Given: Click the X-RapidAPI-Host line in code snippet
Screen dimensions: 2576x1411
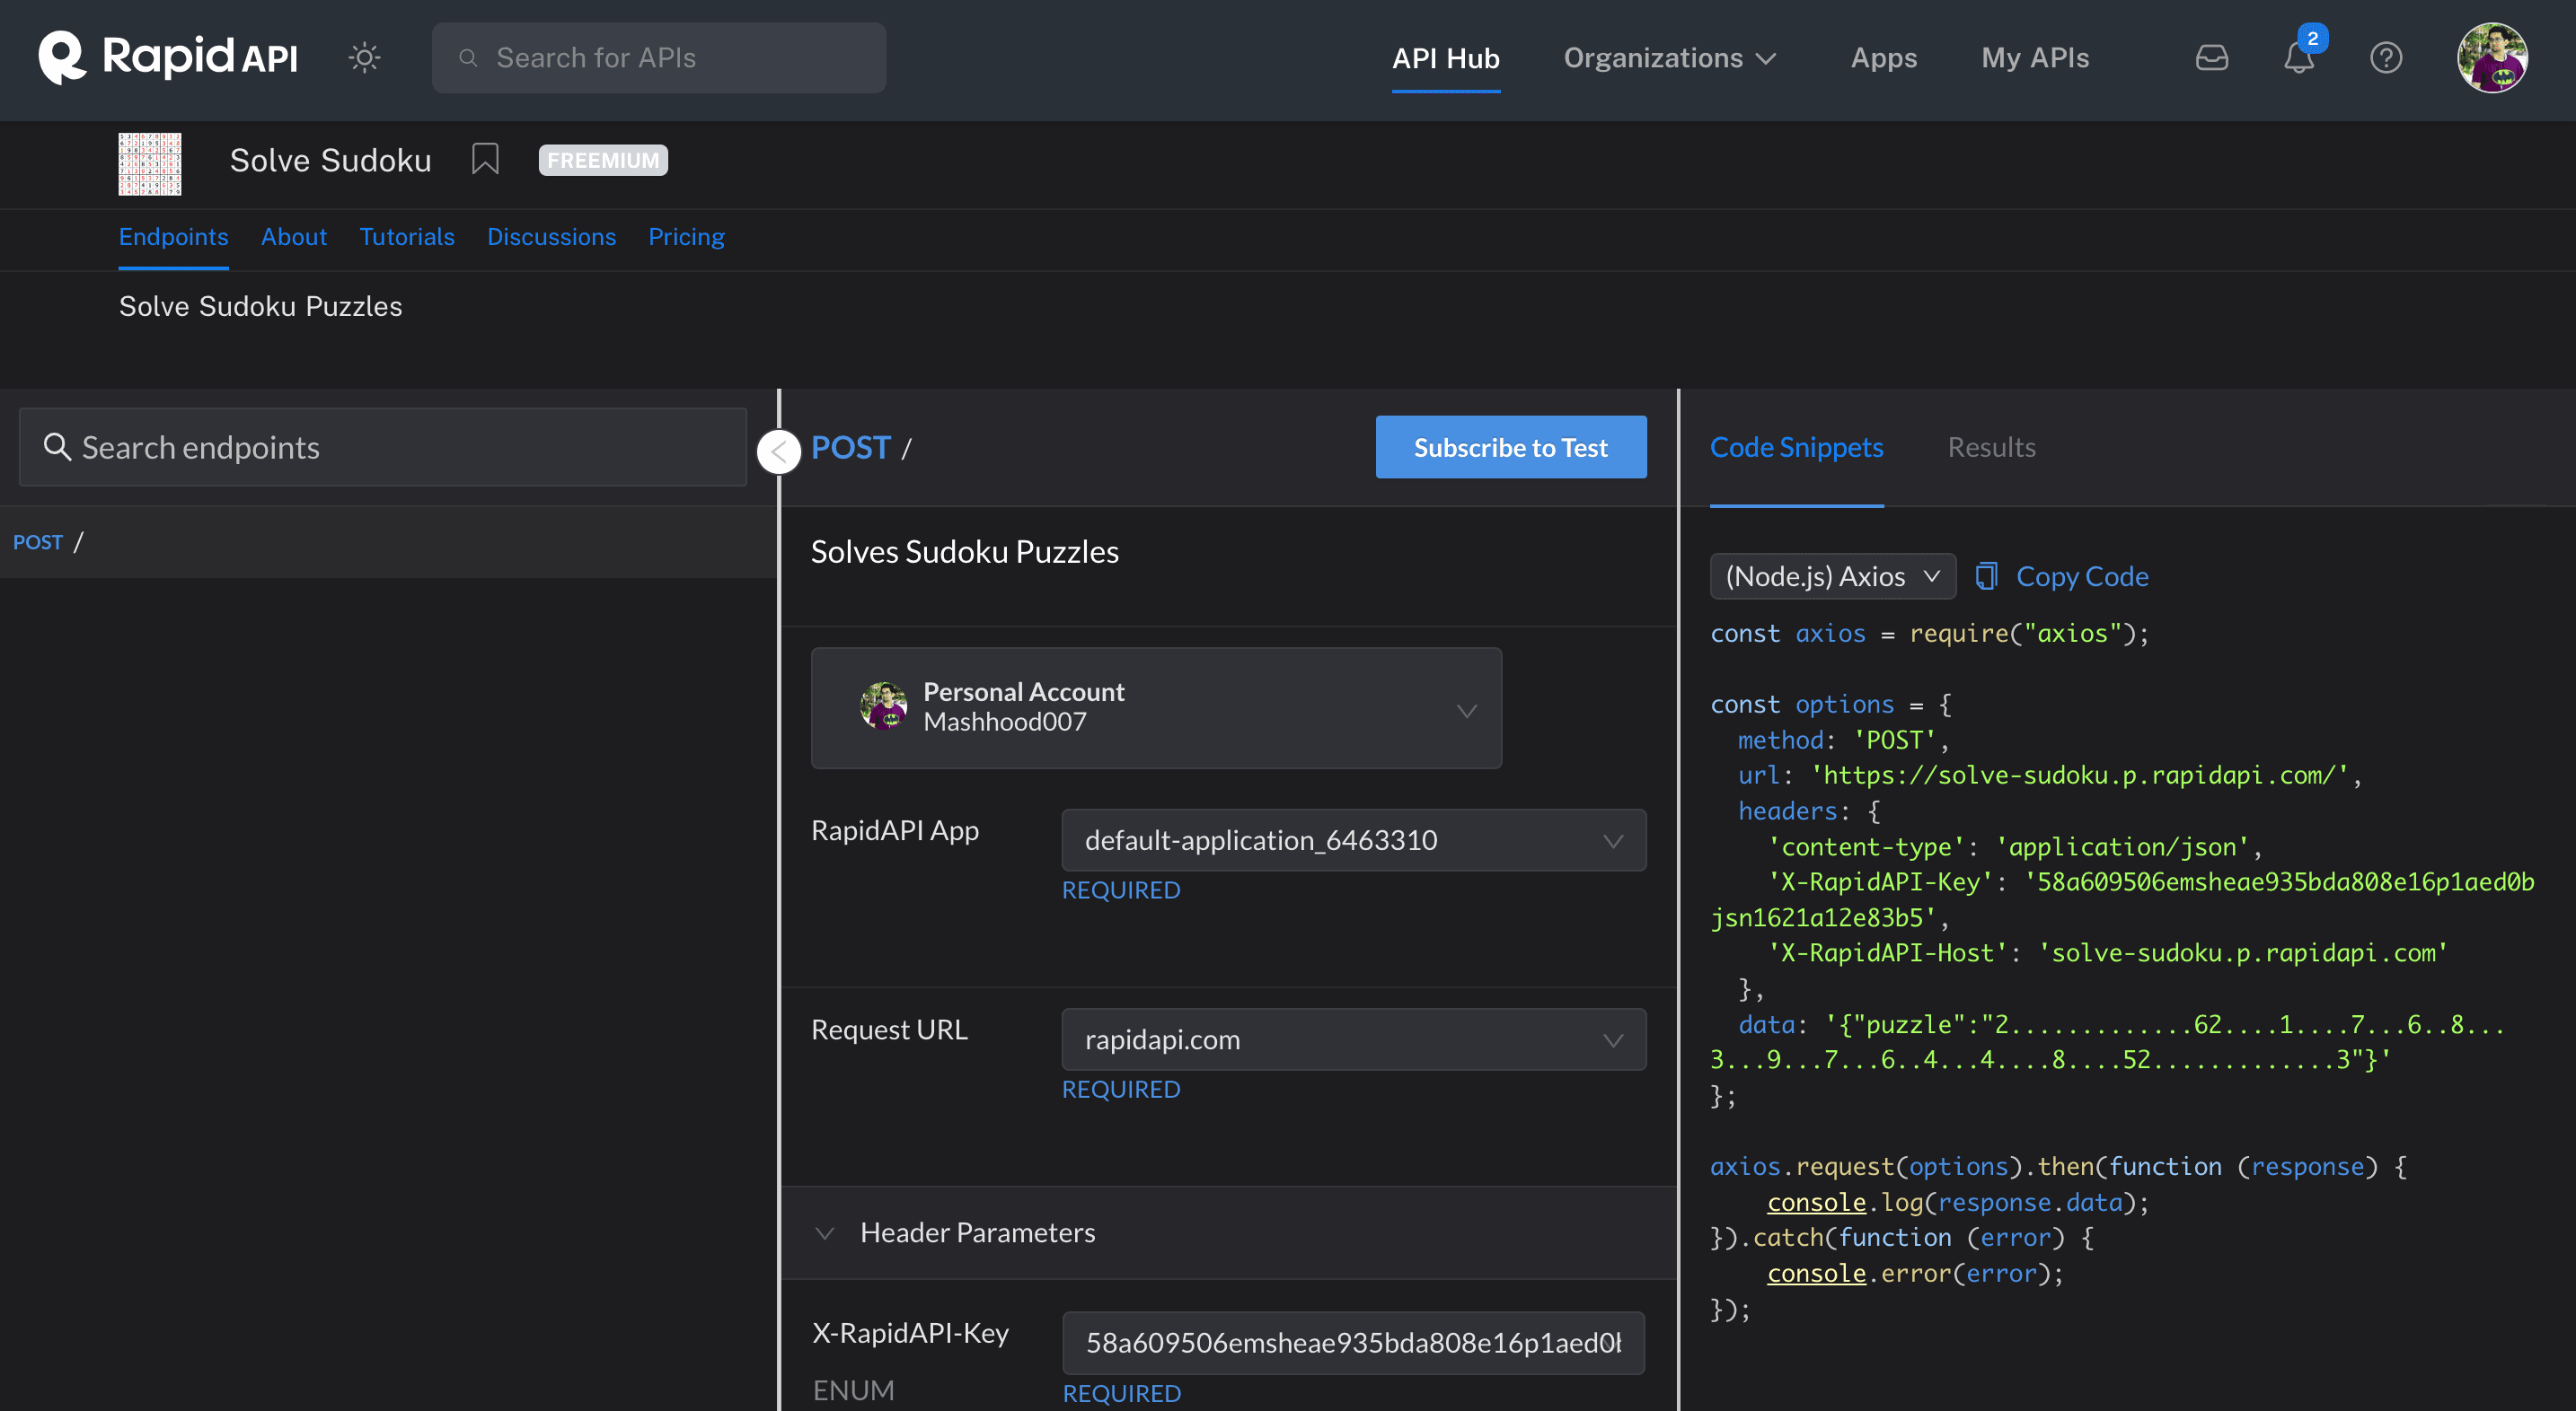Looking at the screenshot, I should tap(2107, 952).
